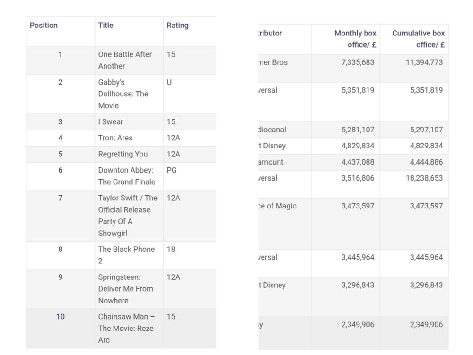This screenshot has height=355, width=473.
Task: Click monthly box office value 7,335,683
Action: point(358,62)
